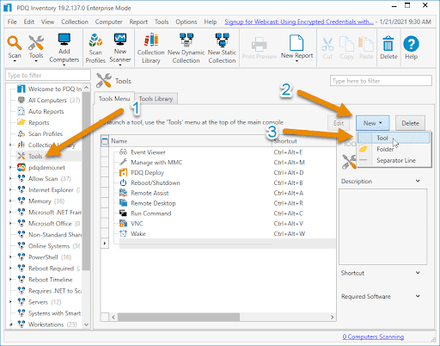Expand the Shortcut section chevron
The image size is (440, 346).
418,273
